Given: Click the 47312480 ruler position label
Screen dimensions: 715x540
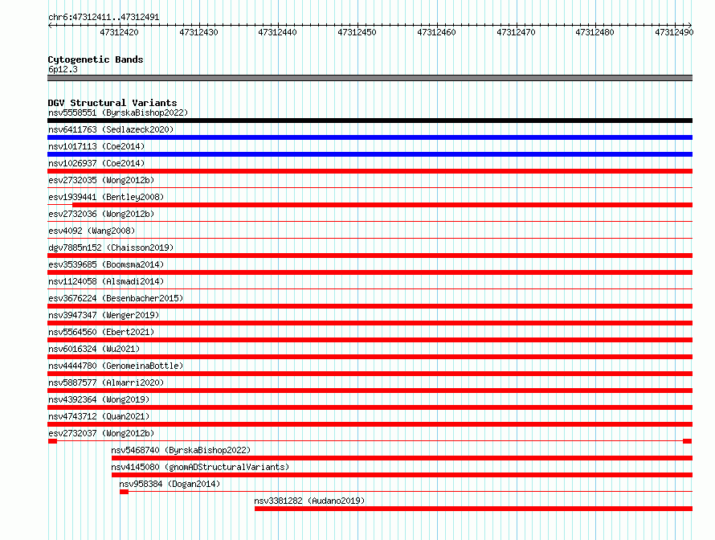Looking at the screenshot, I should 594,32.
